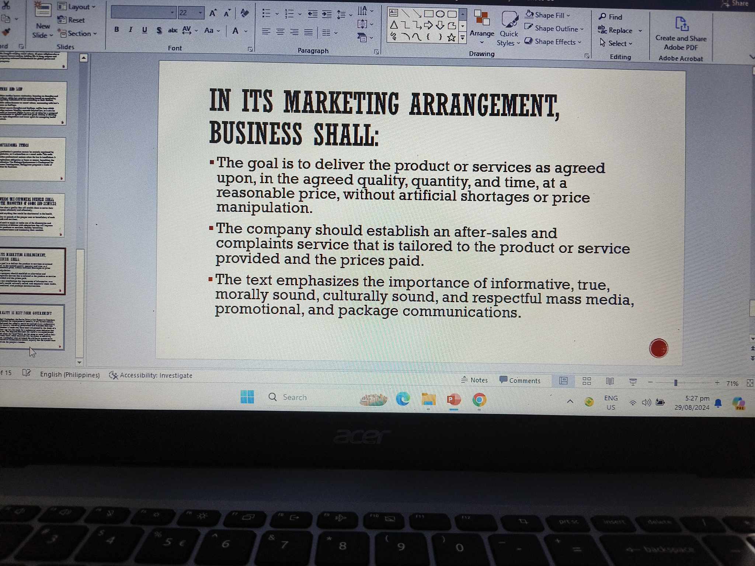This screenshot has height=566, width=755.
Task: Insert a text box shape
Action: click(x=394, y=13)
